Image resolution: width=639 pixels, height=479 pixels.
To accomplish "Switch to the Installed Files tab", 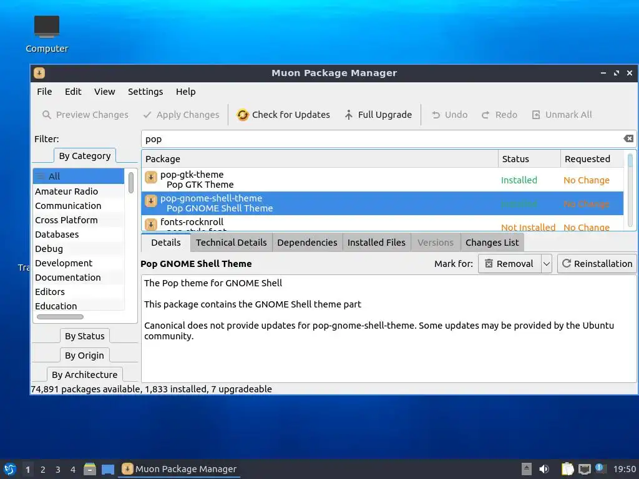I will (376, 243).
